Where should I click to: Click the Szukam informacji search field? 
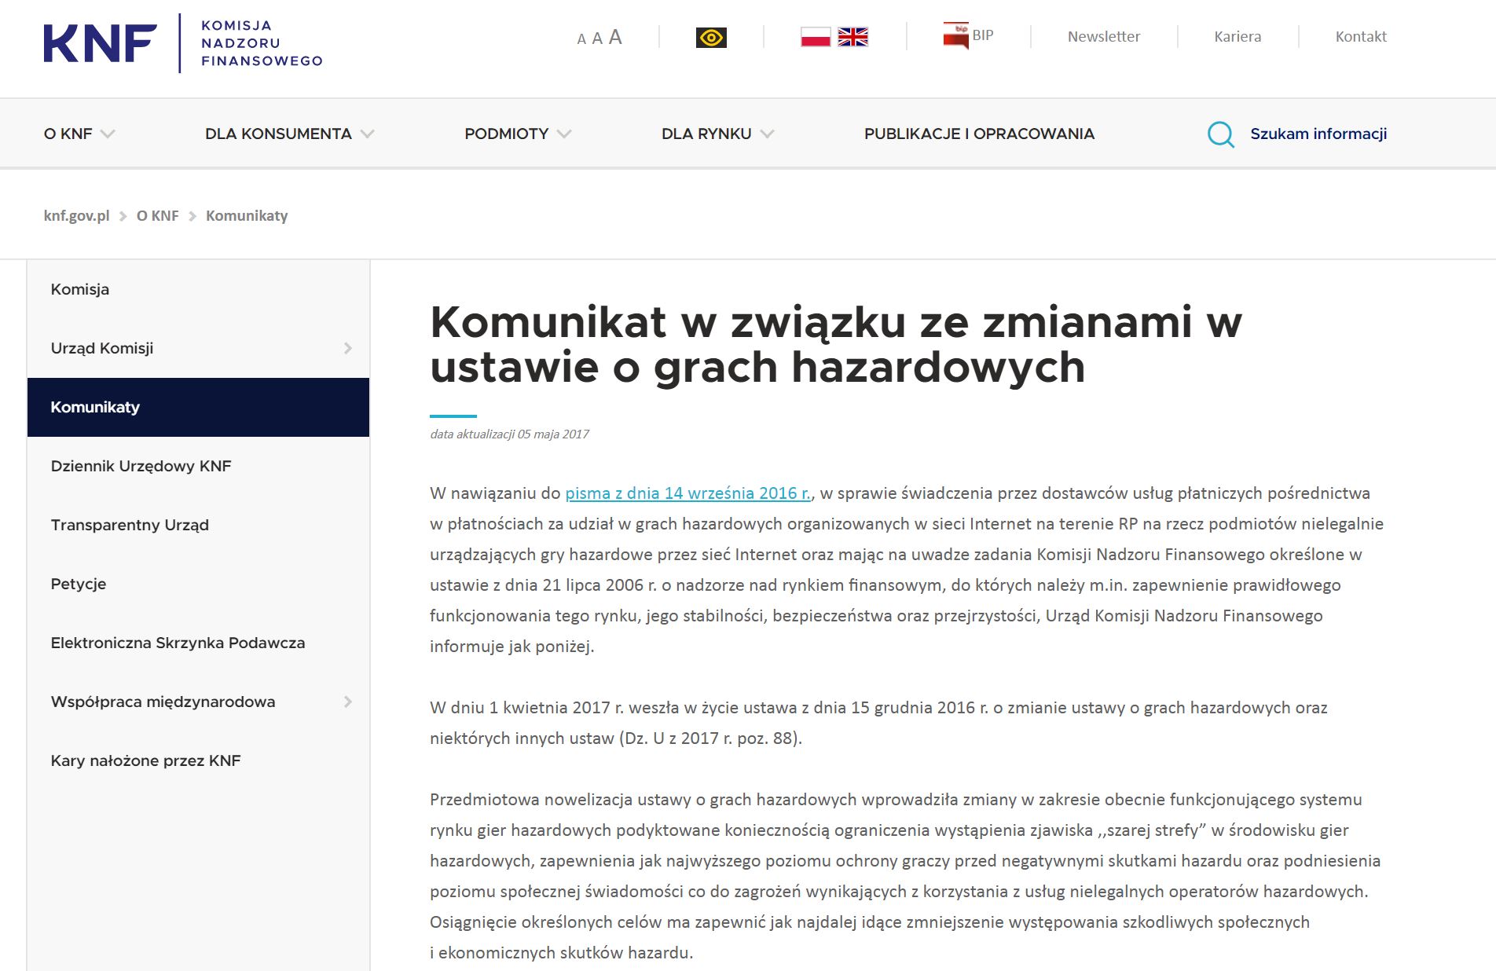coord(1318,134)
